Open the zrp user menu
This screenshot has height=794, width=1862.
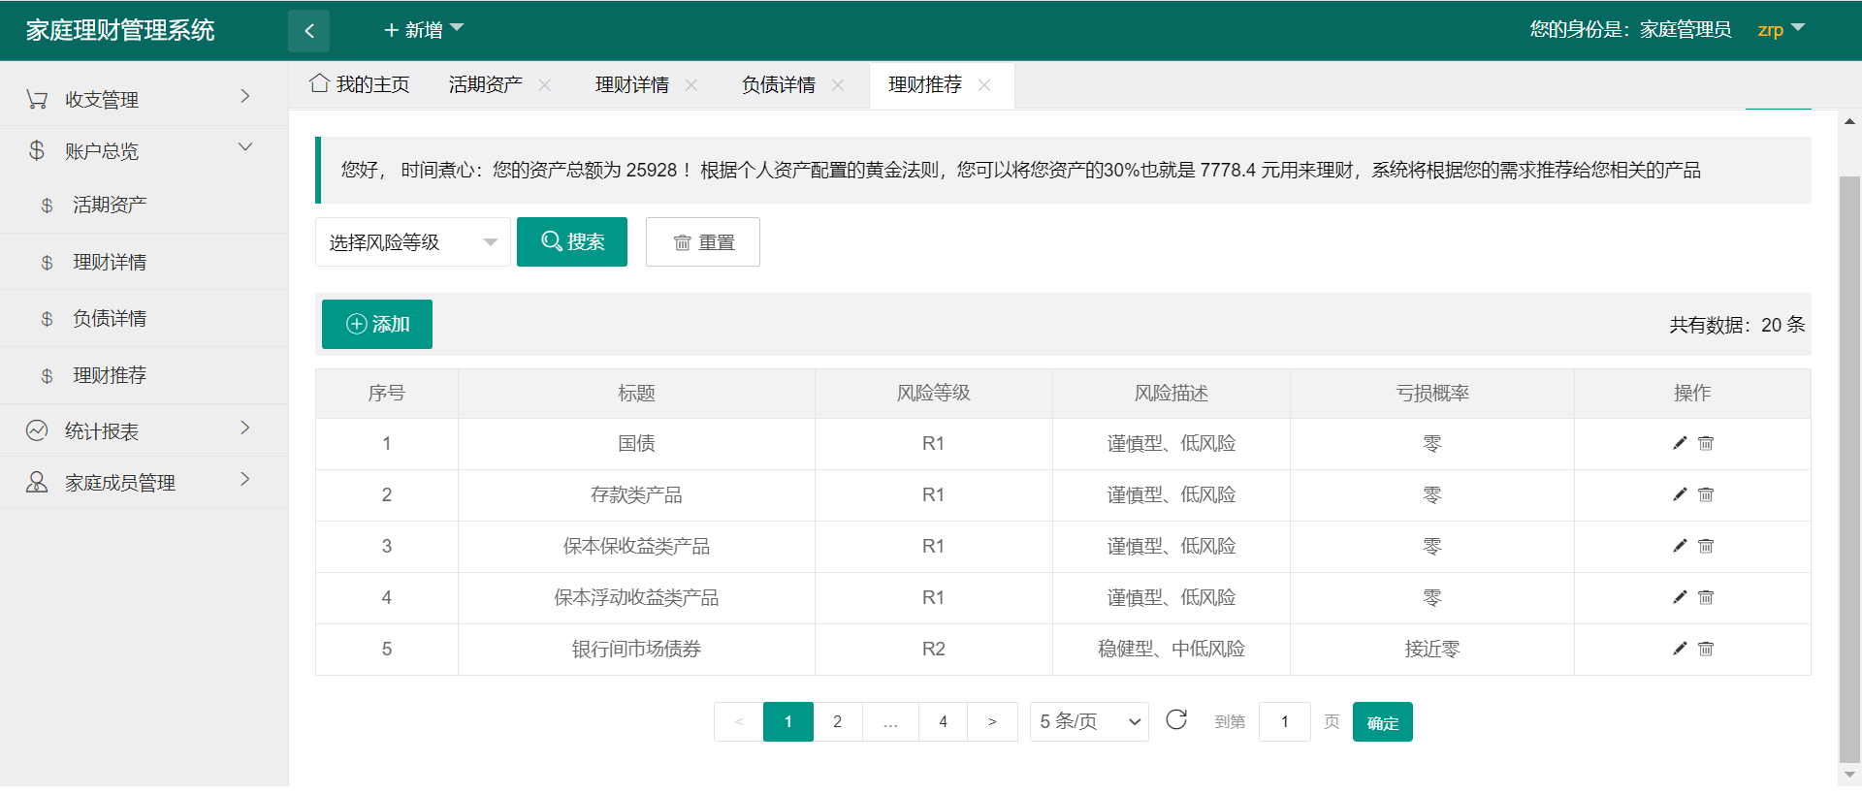[1781, 30]
